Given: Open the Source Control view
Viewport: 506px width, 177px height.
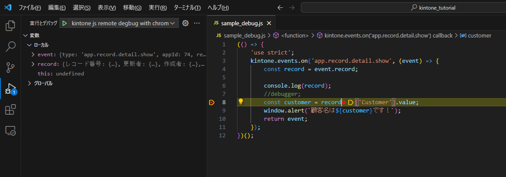Looking at the screenshot, I should 10,67.
